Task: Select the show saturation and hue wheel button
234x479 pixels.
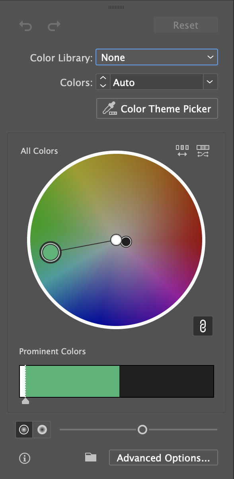Action: coord(24,430)
